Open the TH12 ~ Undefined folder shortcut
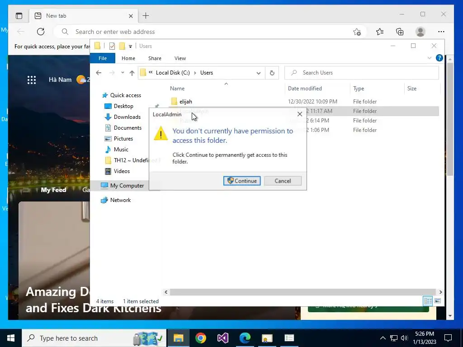Screen dimensions: 463x347 pos(132,160)
